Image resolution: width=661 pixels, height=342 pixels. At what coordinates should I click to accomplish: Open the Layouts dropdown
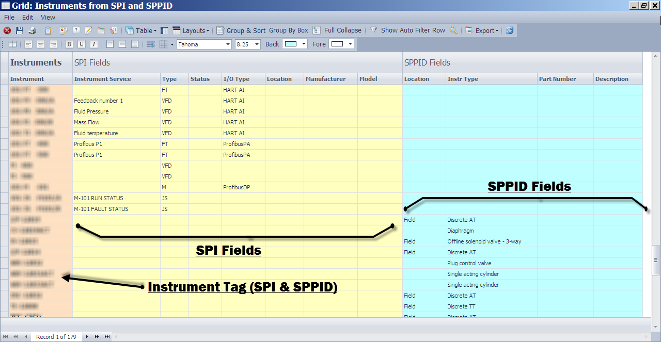pos(195,30)
